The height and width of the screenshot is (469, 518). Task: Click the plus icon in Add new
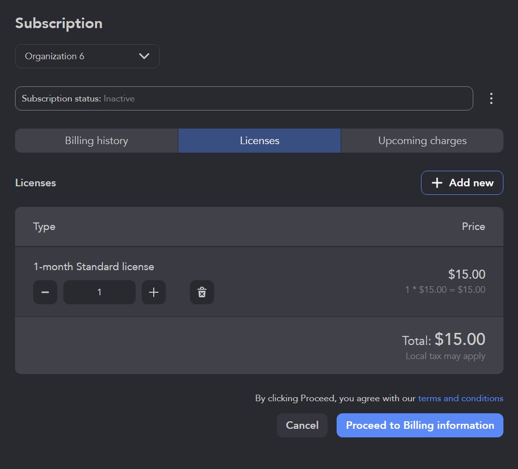(437, 183)
